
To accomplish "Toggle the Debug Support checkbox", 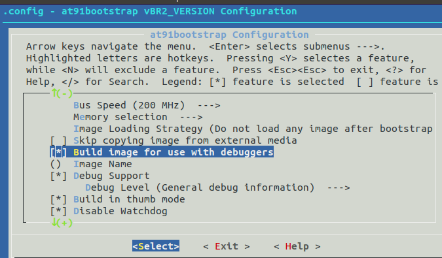I will click(x=58, y=176).
